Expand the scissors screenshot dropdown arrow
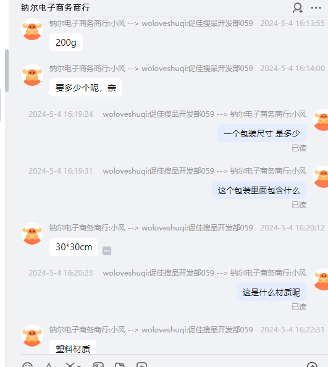 point(79,366)
